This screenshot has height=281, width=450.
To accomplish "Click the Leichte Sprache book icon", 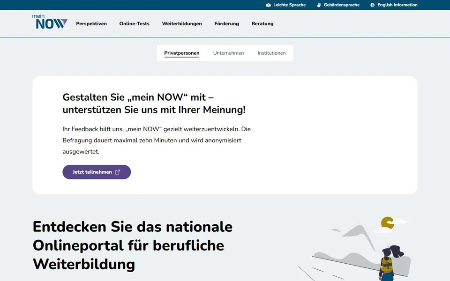I will pyautogui.click(x=268, y=5).
